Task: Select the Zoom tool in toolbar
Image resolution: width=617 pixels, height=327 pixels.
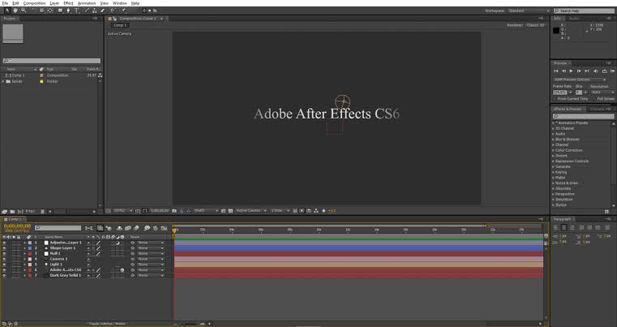Action: click(24, 11)
